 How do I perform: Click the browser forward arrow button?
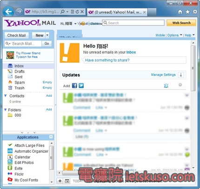click(x=19, y=12)
